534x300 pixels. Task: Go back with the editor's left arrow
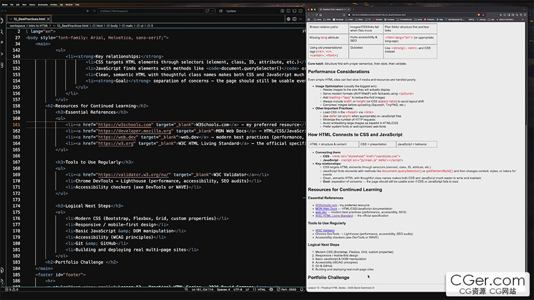(88, 11)
